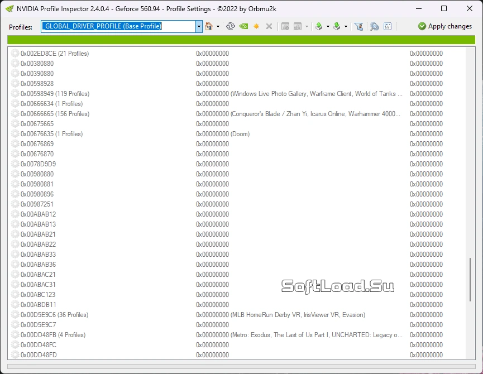Click value listing Conqueror's Blade / Zhan Yi
This screenshot has height=374, width=483.
tap(298, 113)
